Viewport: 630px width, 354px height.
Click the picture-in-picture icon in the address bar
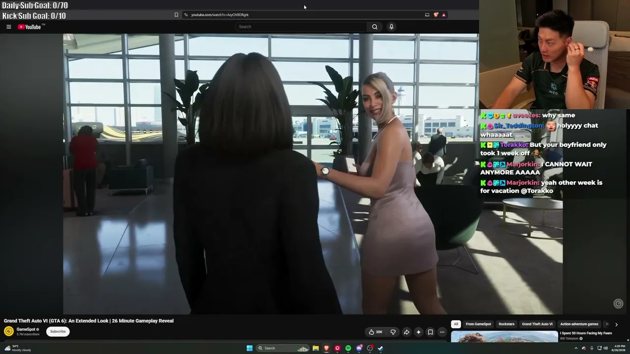pyautogui.click(x=427, y=15)
